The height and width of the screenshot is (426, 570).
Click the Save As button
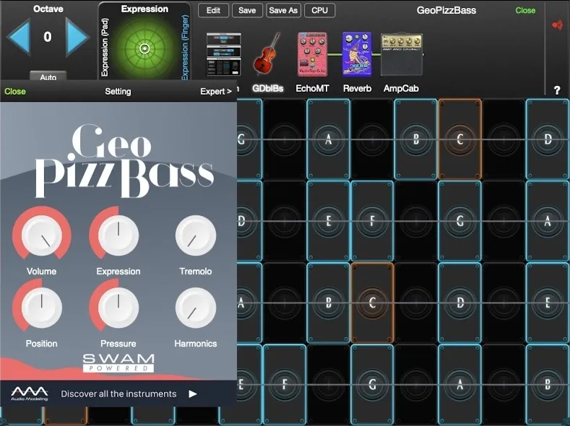coord(283,10)
